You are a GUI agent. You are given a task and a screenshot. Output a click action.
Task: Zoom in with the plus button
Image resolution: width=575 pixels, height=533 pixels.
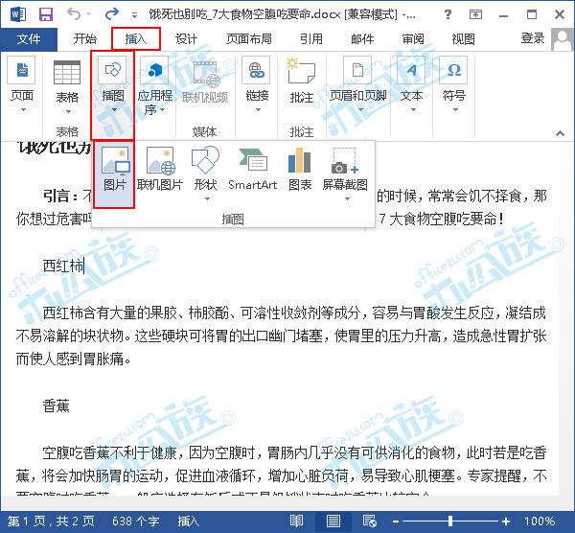[506, 521]
